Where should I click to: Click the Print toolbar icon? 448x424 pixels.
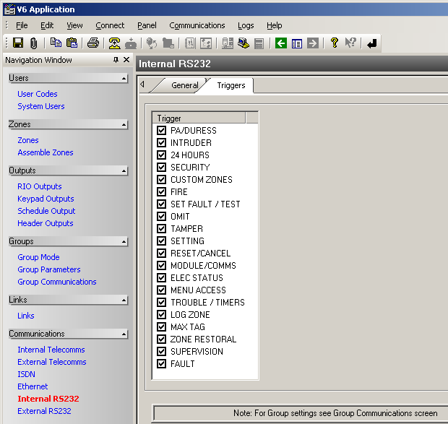[93, 43]
